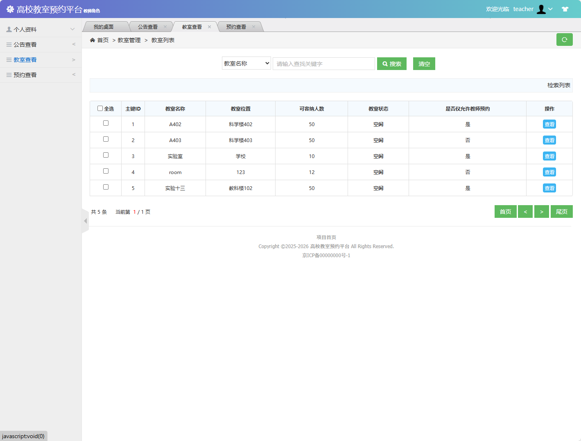The width and height of the screenshot is (581, 441).
Task: Check the checkbox for classroom A402
Action: pyautogui.click(x=106, y=123)
